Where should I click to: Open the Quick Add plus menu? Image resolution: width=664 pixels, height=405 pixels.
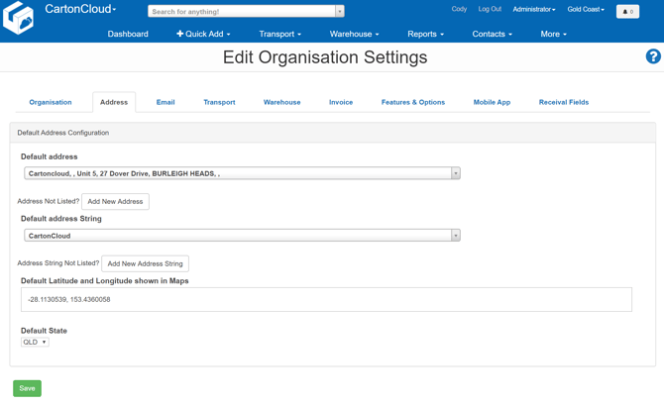click(203, 34)
